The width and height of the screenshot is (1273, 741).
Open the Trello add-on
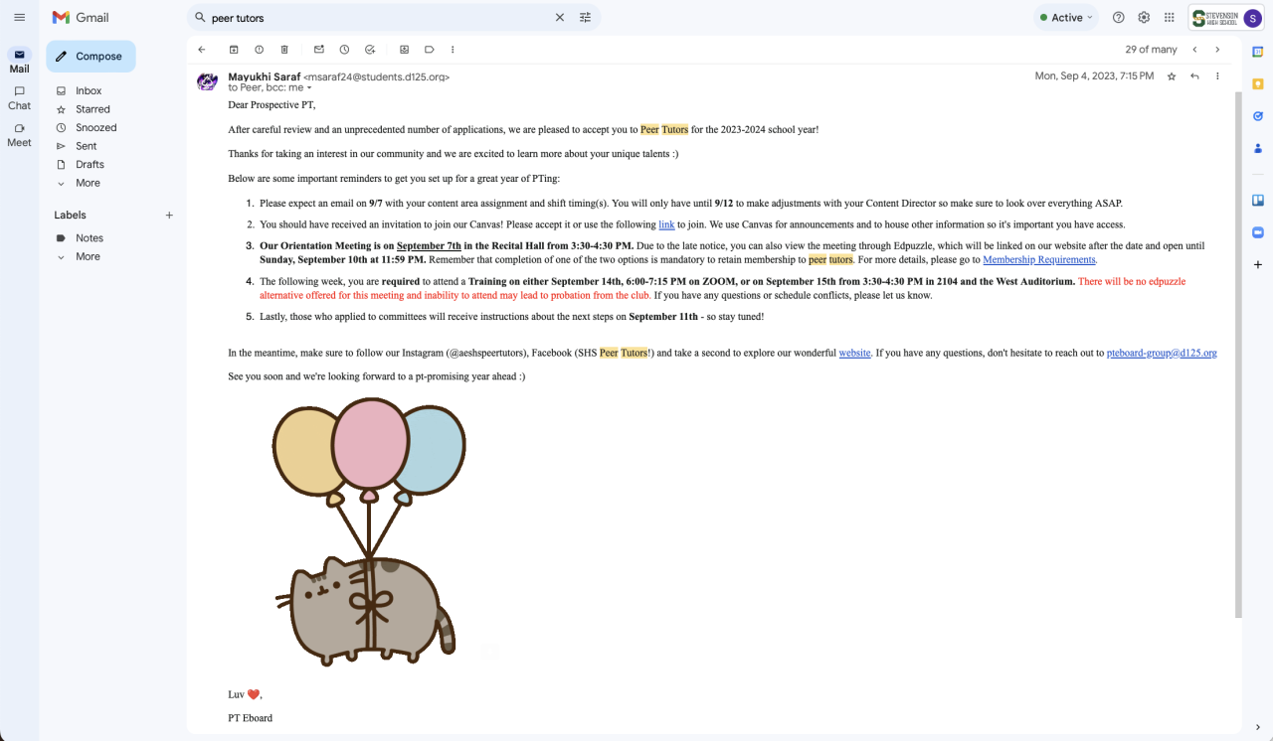point(1257,200)
